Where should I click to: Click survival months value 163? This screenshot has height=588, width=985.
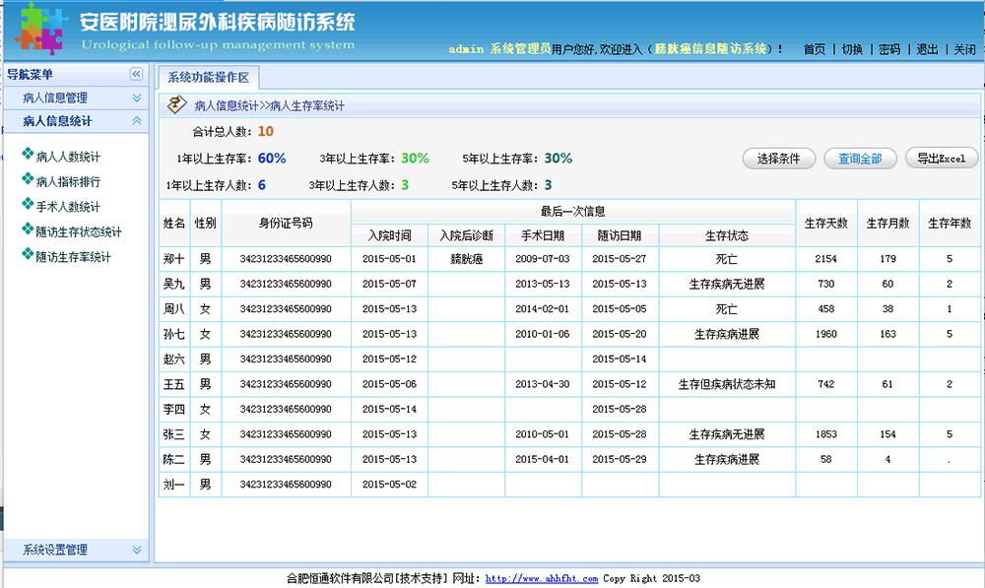[x=887, y=334]
